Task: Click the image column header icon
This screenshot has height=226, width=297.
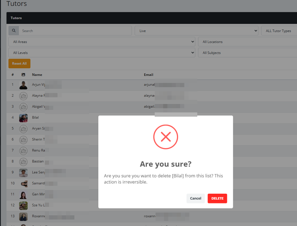Action: click(23, 75)
